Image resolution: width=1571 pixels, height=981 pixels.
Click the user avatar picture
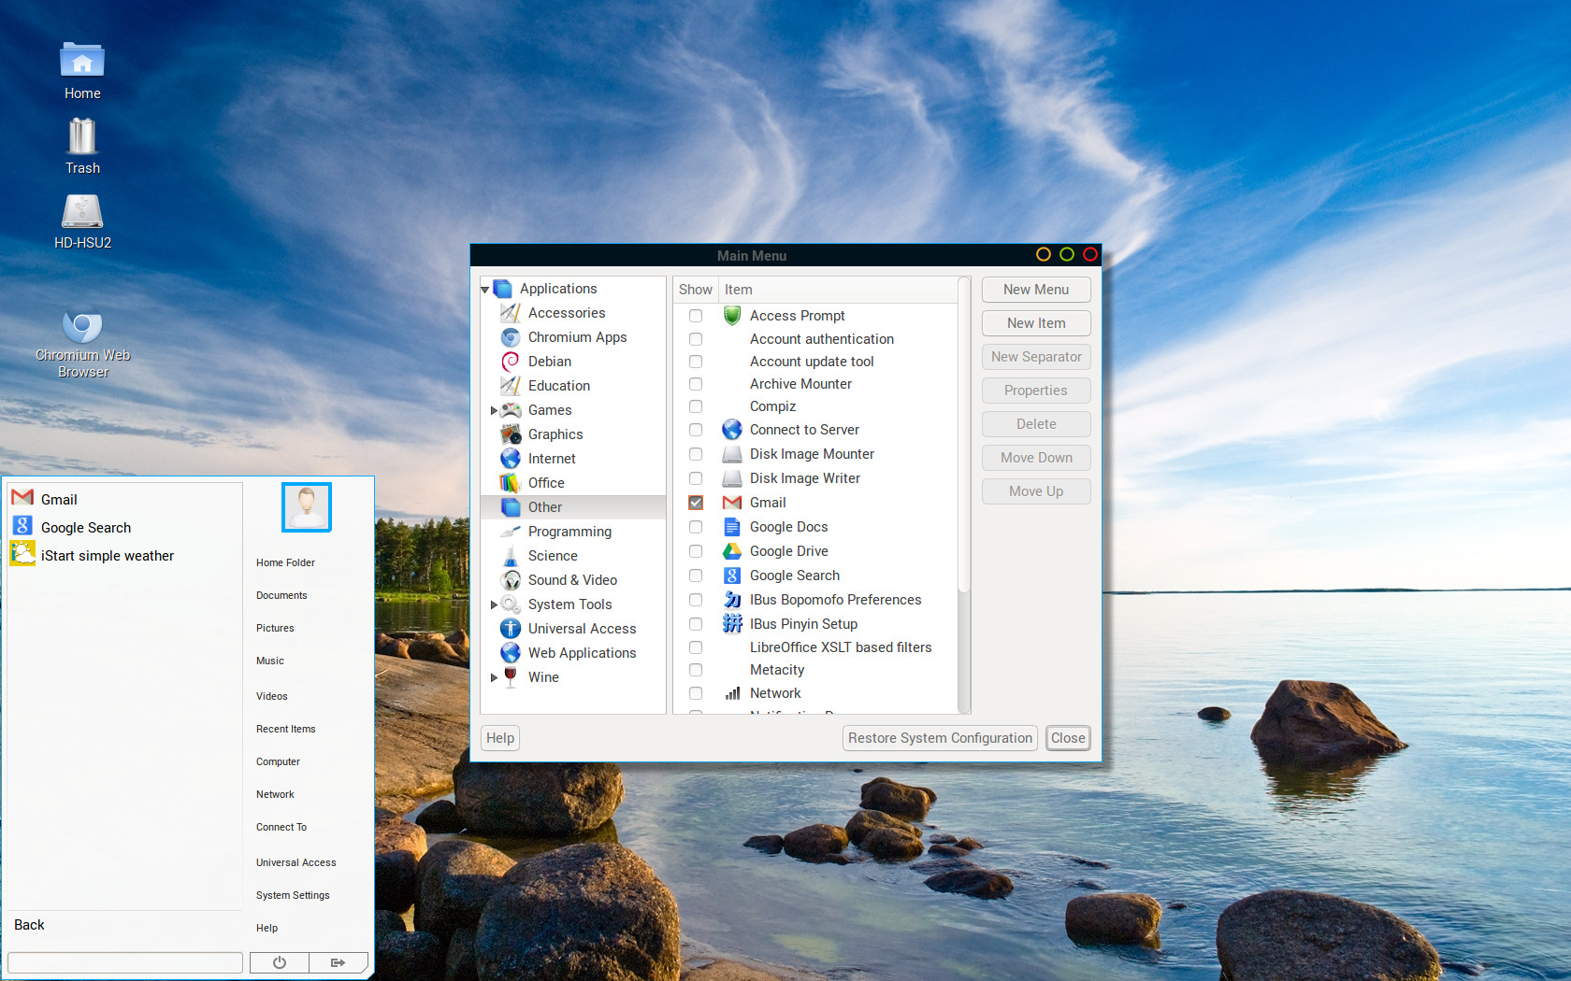pyautogui.click(x=307, y=507)
